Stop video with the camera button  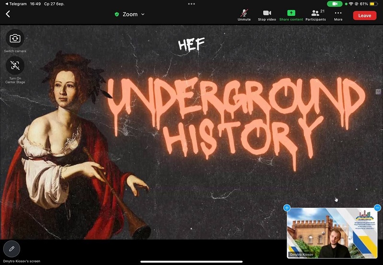pyautogui.click(x=267, y=15)
